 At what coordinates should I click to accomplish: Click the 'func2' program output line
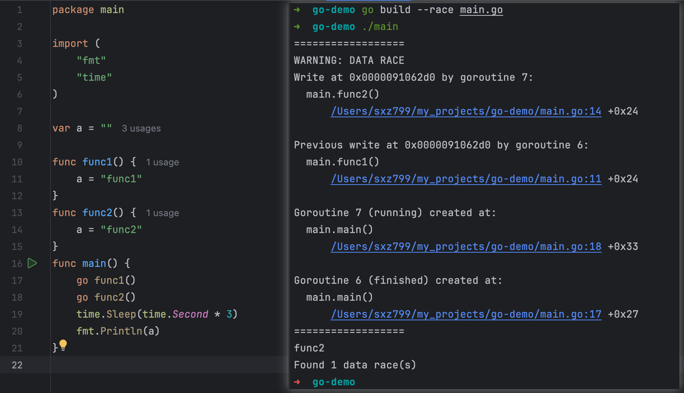pyautogui.click(x=309, y=348)
